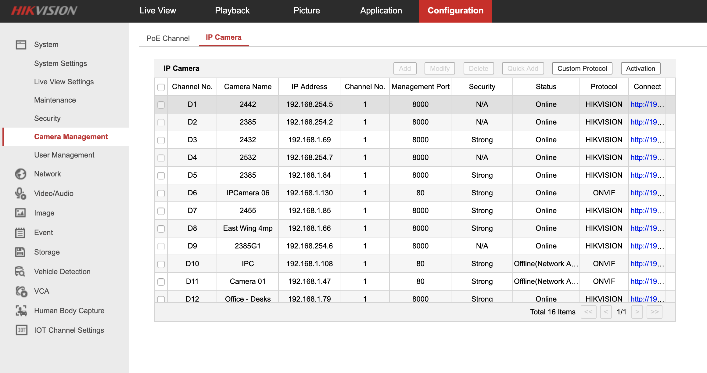707x373 pixels.
Task: Select the checkbox for camera East Wing 4mp
Action: [x=161, y=229]
